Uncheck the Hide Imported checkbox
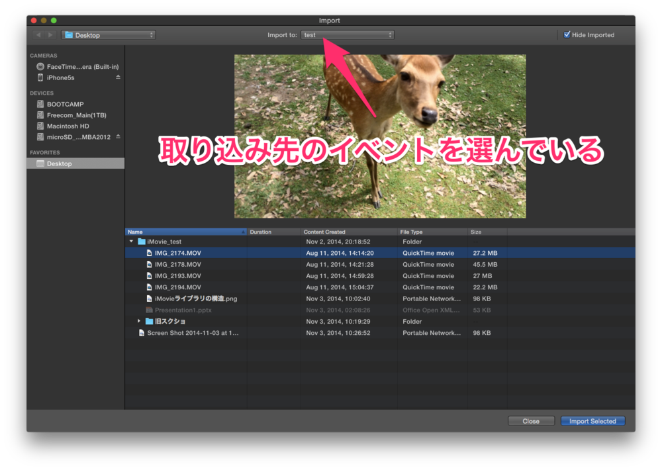The width and height of the screenshot is (662, 470). tap(566, 34)
